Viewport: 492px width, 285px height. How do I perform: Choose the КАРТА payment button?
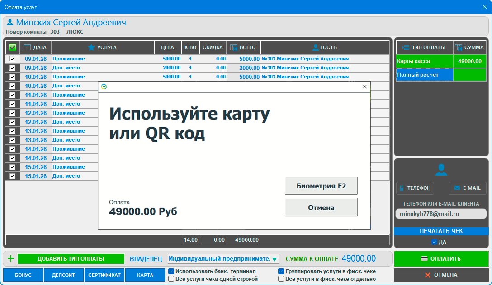tap(145, 275)
